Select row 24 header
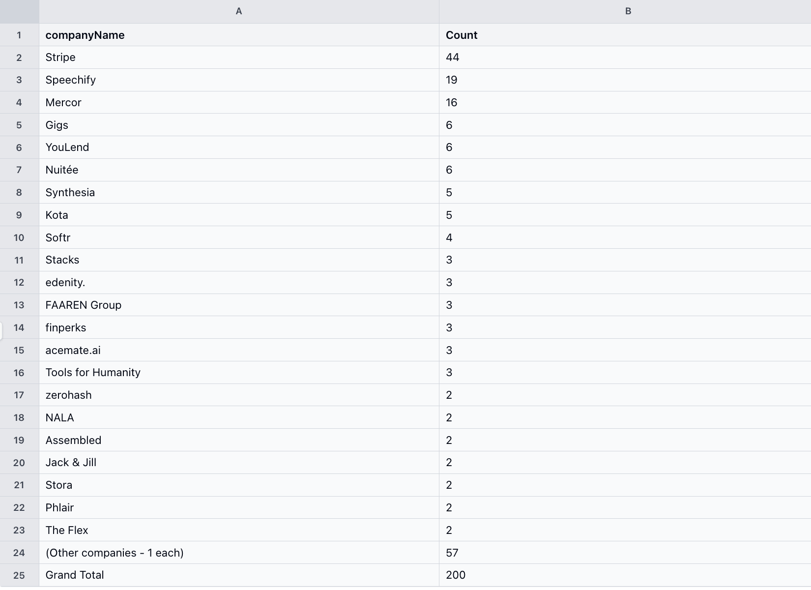The height and width of the screenshot is (590, 811). pos(19,553)
